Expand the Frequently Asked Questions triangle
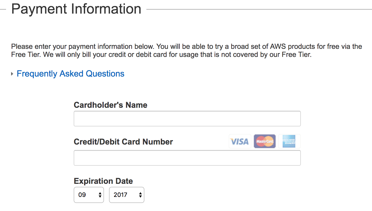Screen dimensions: 372x211 pos(12,74)
